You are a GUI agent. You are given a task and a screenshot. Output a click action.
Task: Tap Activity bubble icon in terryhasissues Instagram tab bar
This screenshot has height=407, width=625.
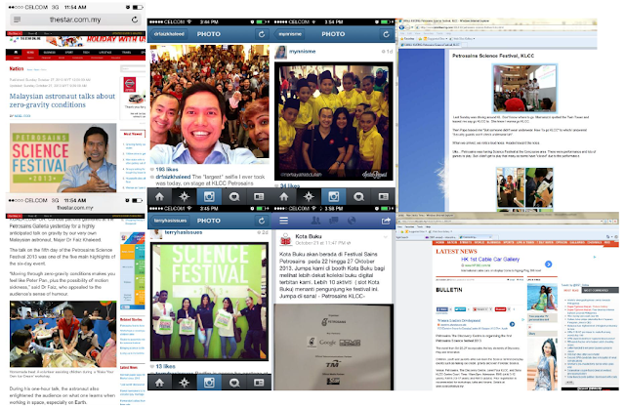coord(234,383)
